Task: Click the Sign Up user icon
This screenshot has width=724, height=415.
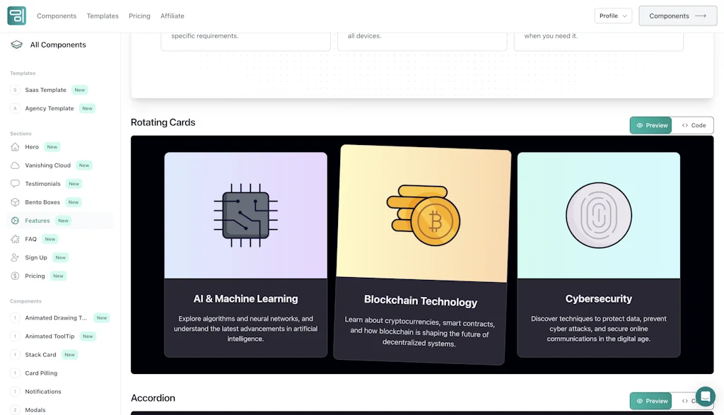Action: pos(16,257)
